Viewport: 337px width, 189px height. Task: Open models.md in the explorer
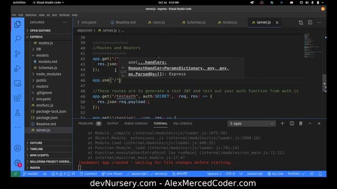point(48,61)
